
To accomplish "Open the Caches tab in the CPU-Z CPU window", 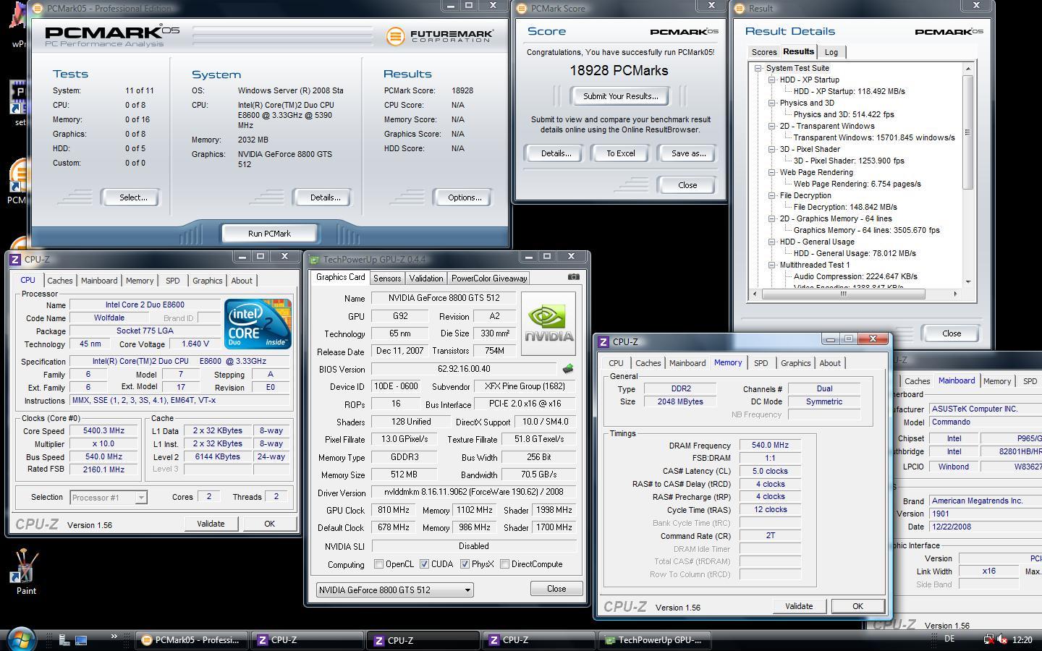I will [60, 281].
